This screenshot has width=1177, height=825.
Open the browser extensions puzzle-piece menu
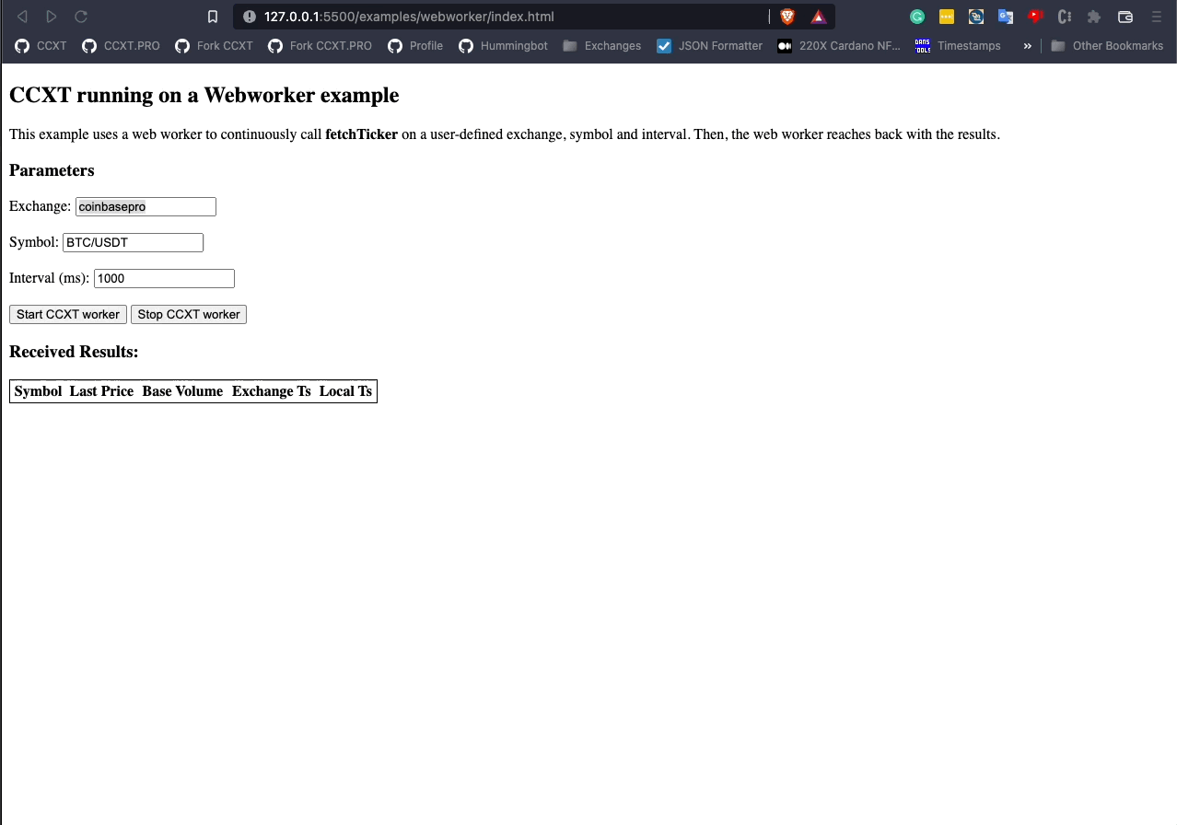point(1094,16)
